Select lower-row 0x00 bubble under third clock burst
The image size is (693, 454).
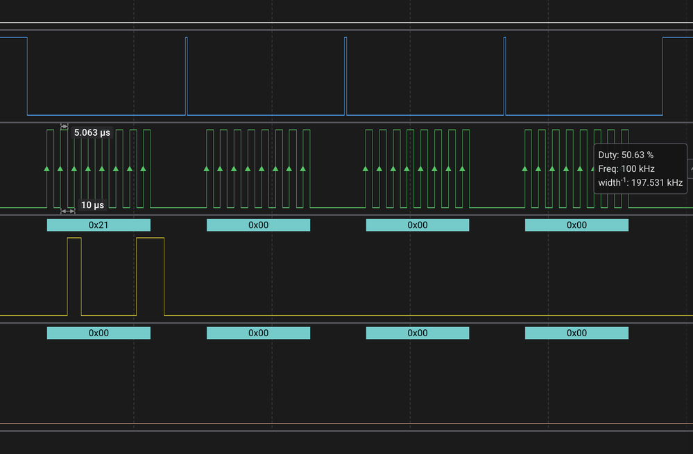pyautogui.click(x=417, y=333)
